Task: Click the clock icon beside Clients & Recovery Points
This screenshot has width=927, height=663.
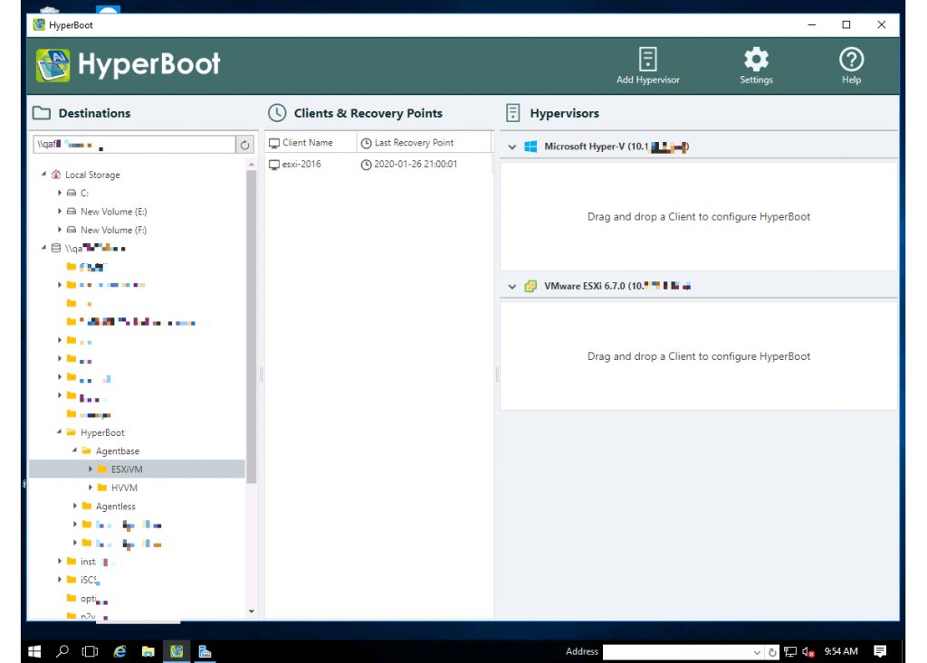Action: point(277,112)
